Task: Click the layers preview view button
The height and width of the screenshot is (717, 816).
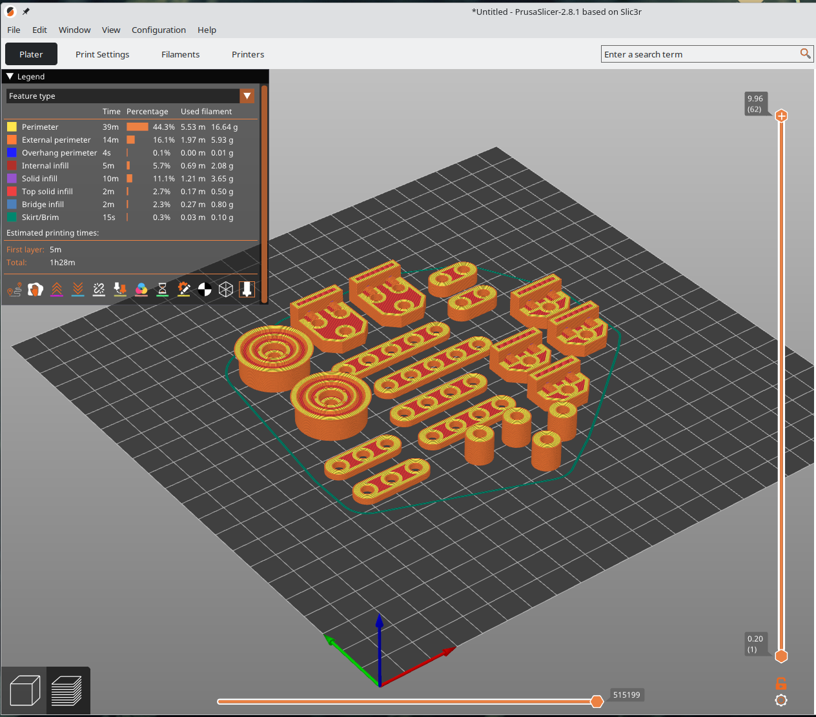Action: [67, 691]
